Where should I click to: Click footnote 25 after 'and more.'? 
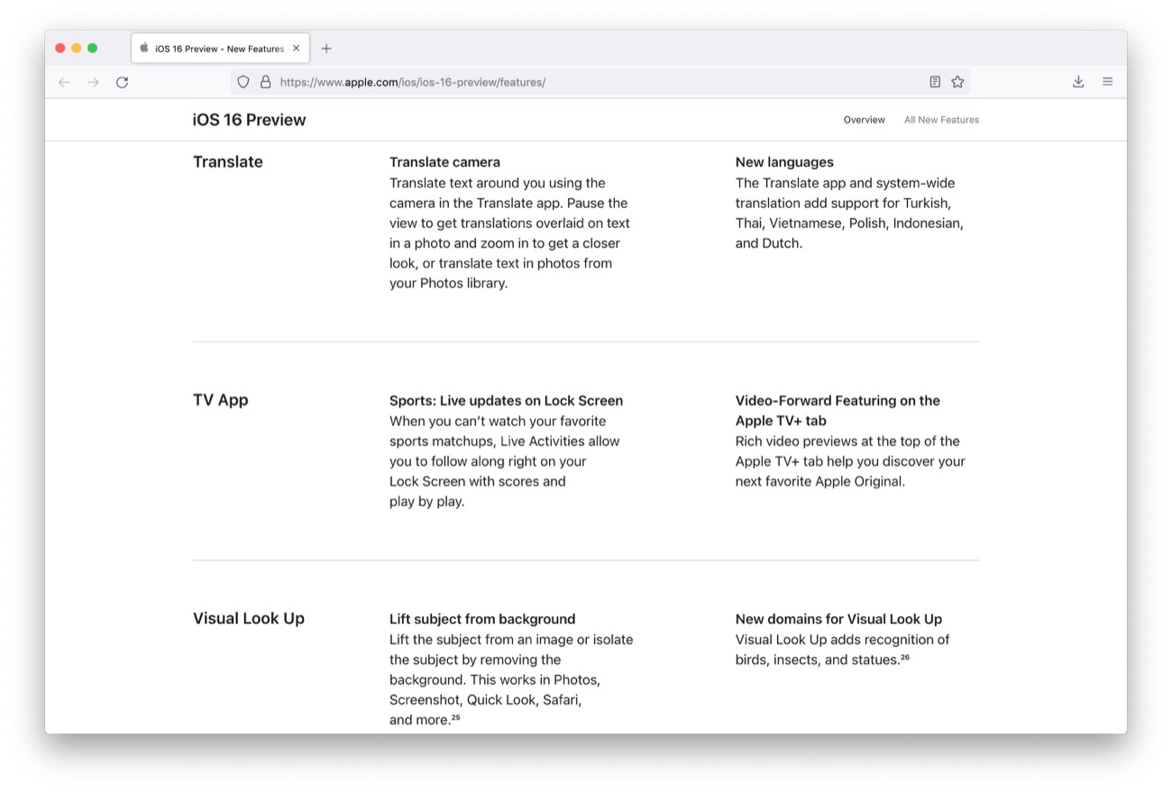point(455,718)
